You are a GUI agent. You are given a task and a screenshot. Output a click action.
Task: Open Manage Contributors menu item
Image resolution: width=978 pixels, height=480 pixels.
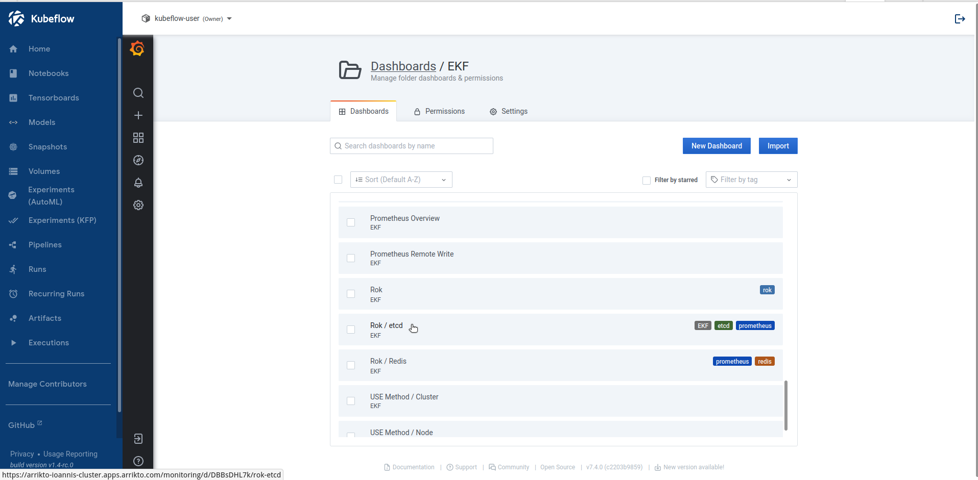tap(47, 384)
